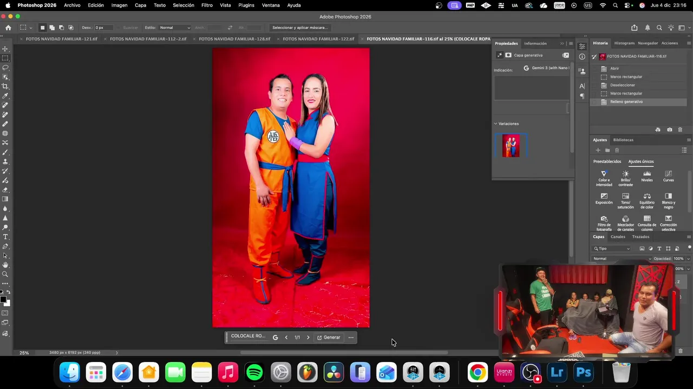Open the Curvas adjustment
The image size is (693, 389).
coord(669,176)
